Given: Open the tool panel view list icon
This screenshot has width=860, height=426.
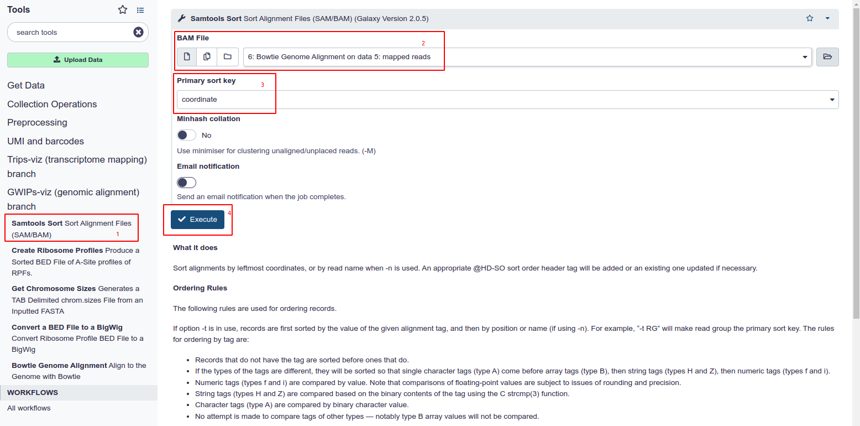Looking at the screenshot, I should tap(140, 10).
